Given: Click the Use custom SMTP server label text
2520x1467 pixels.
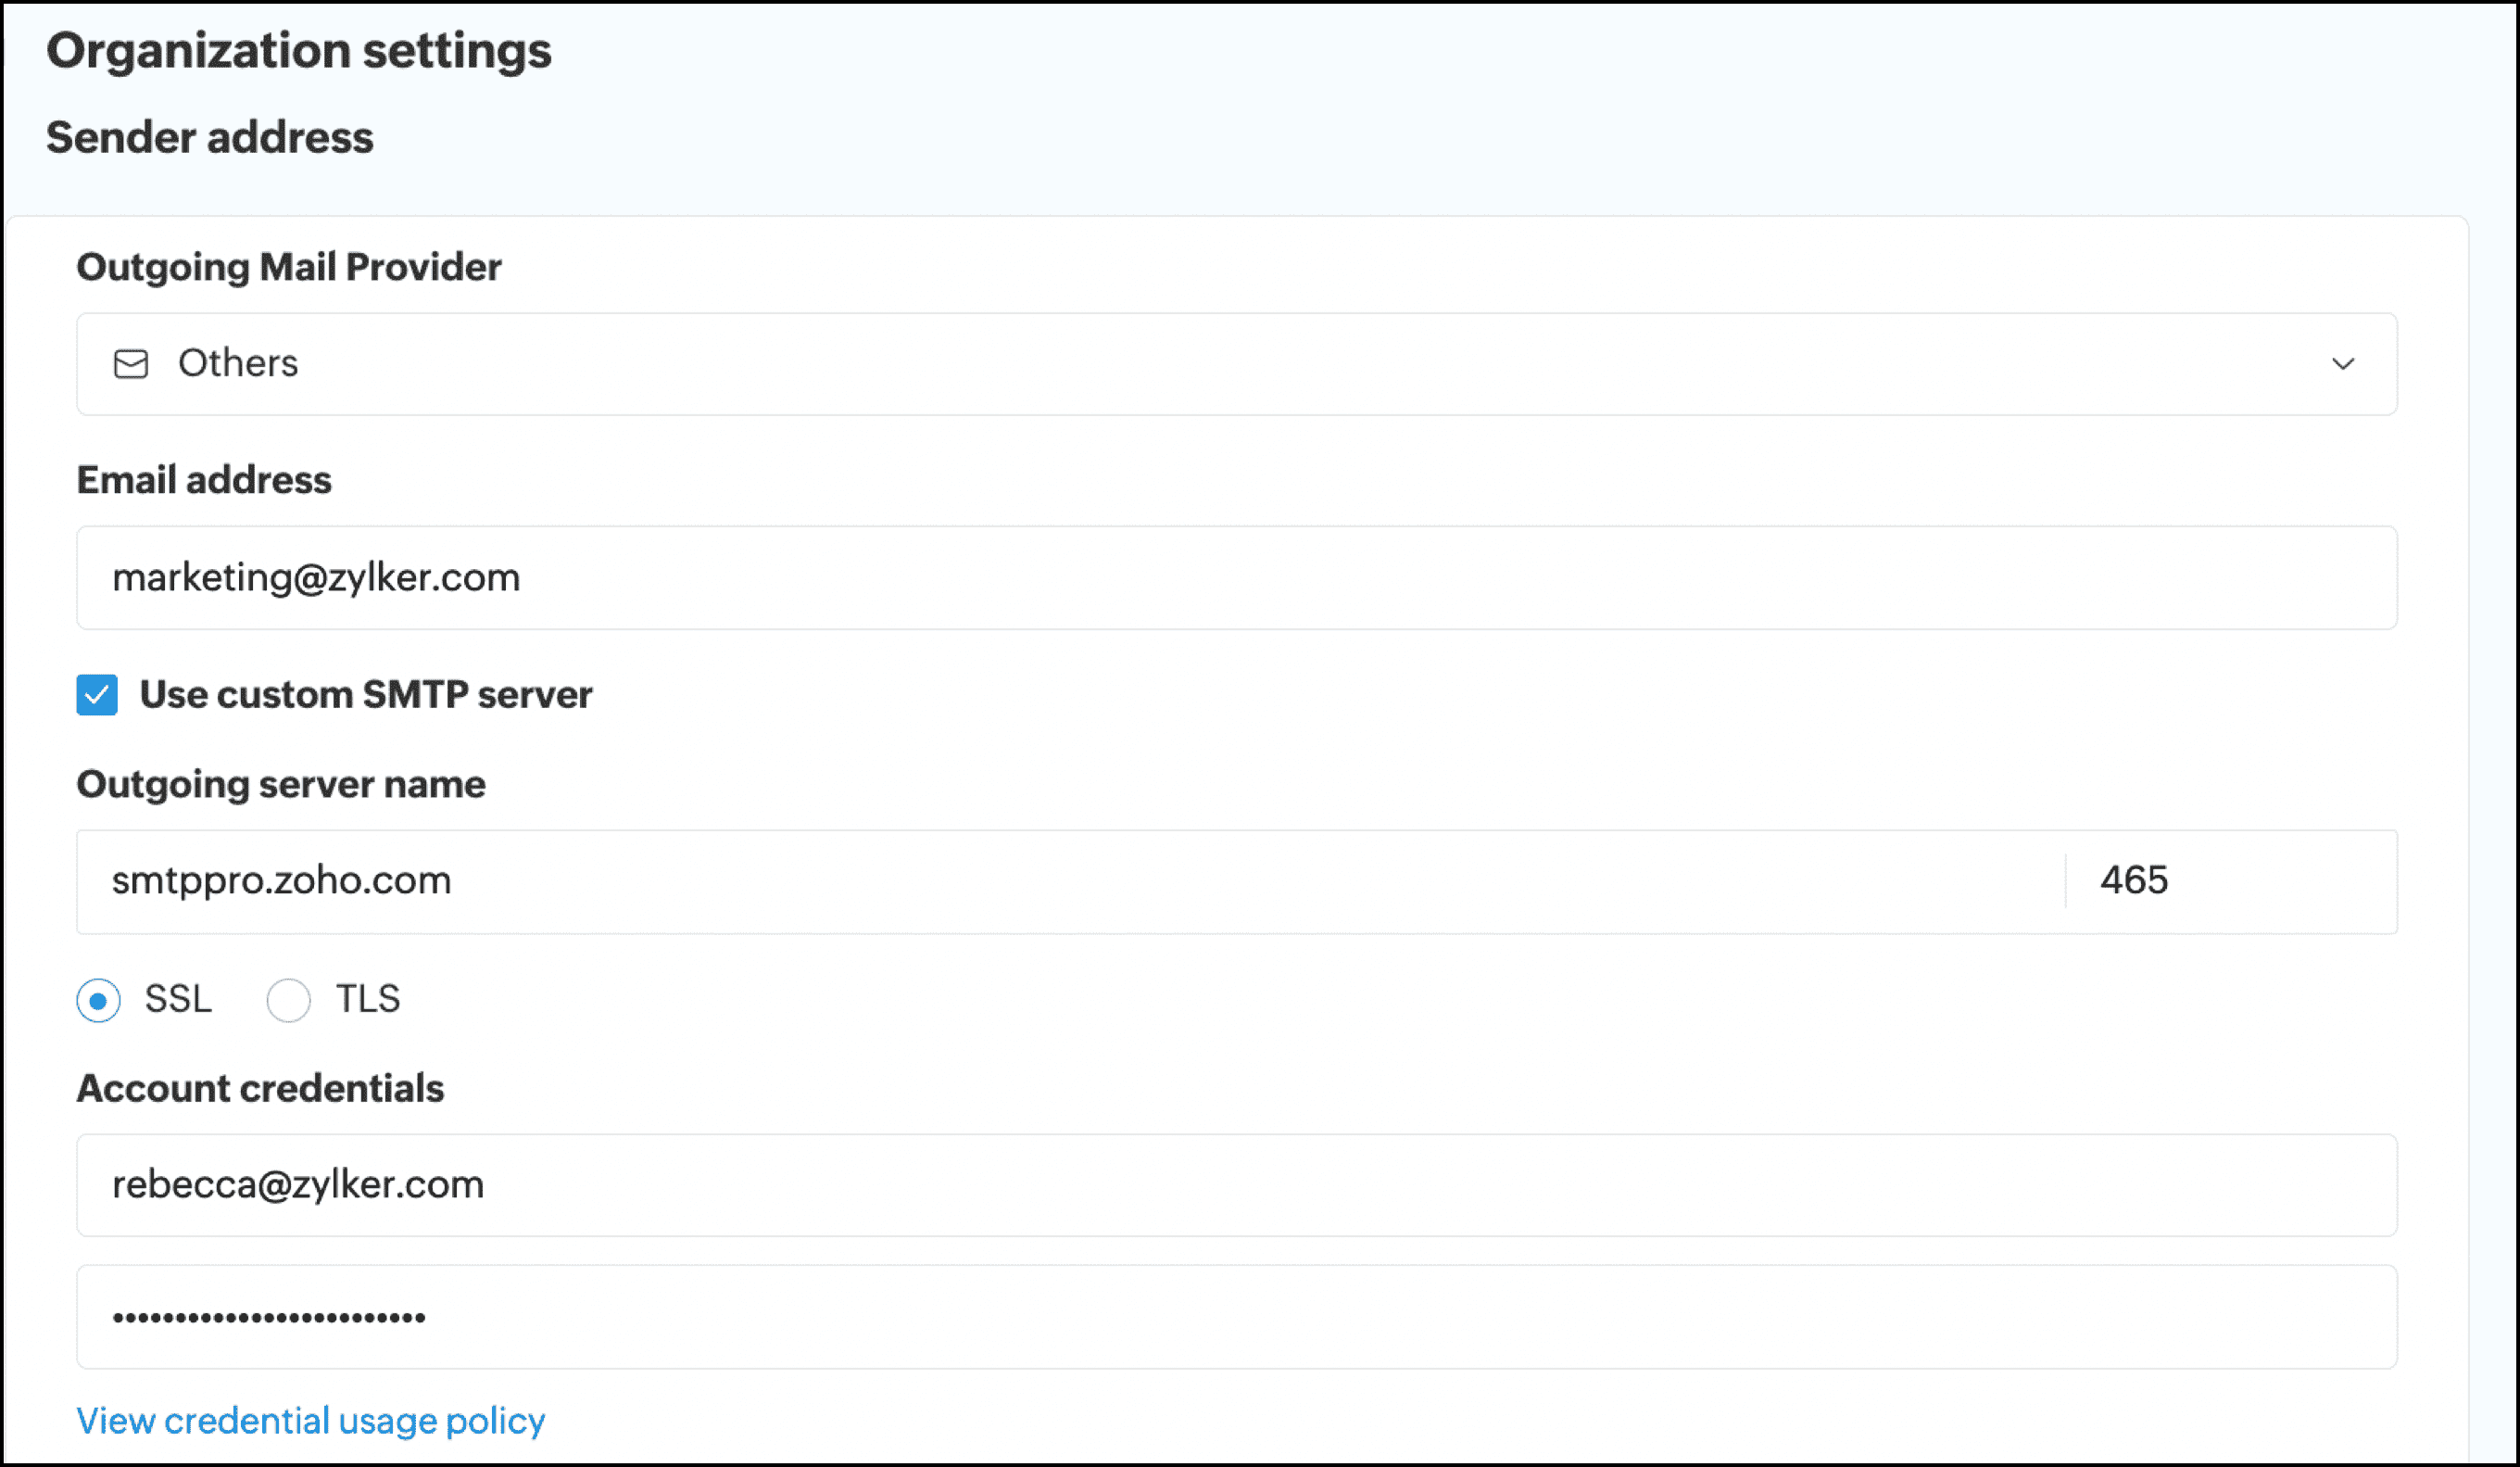Looking at the screenshot, I should (x=366, y=695).
